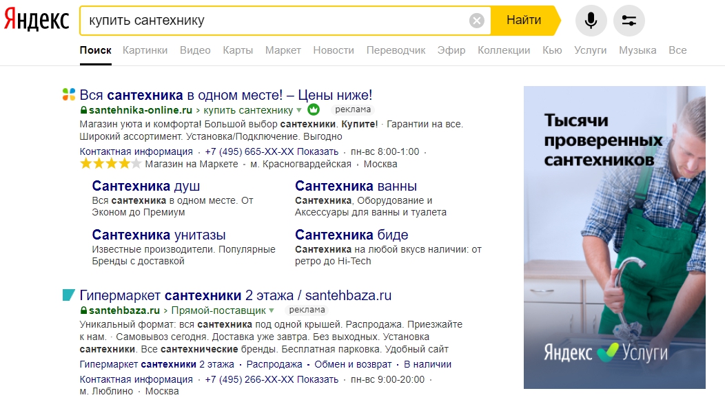Switch to the Видео tab
Screen dimensions: 725x402
tap(195, 50)
